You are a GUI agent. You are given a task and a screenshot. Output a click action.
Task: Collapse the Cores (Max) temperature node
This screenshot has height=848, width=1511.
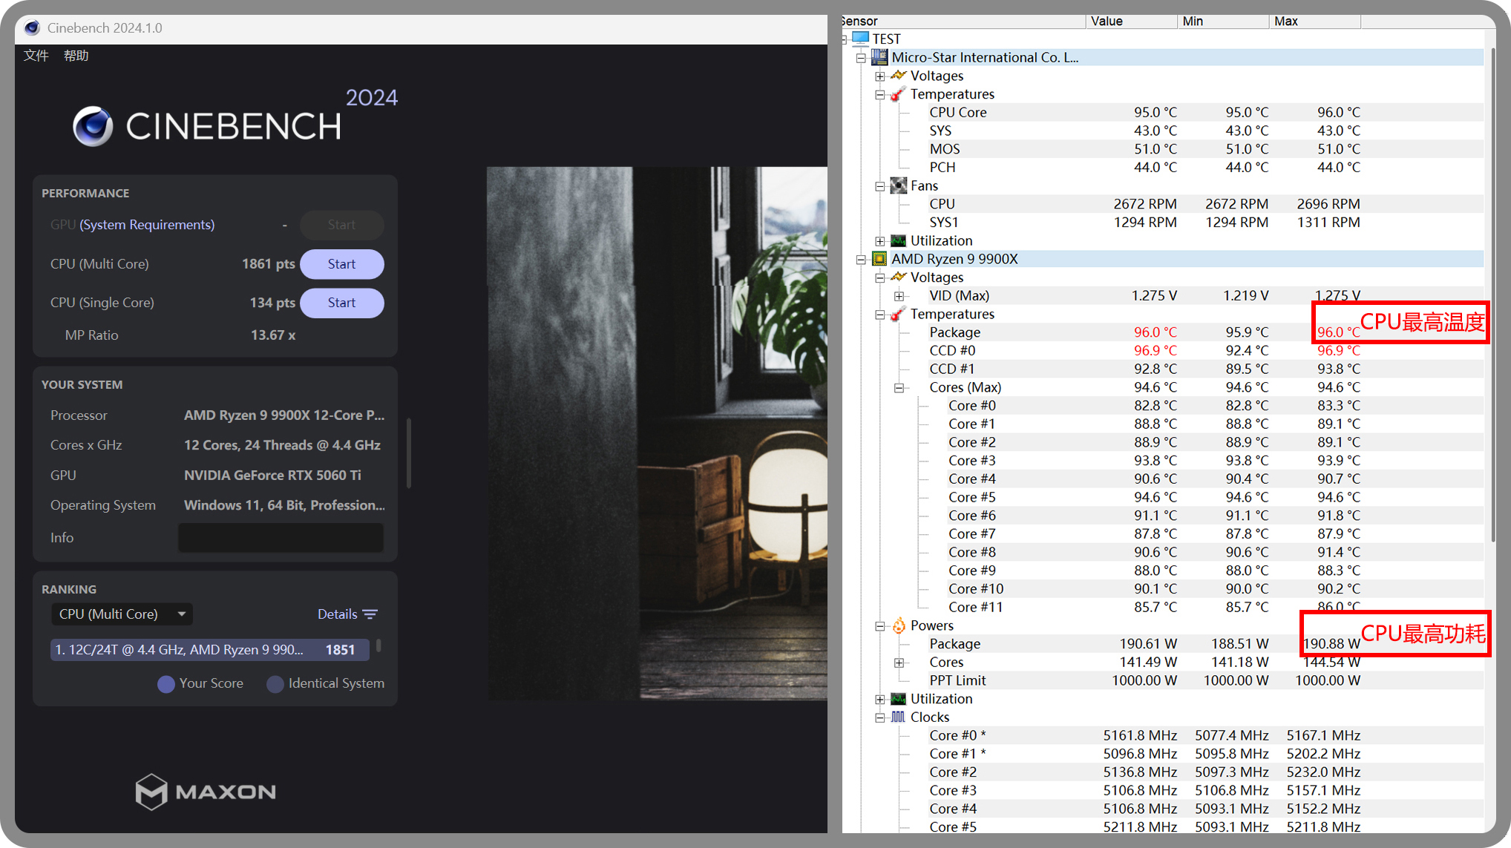click(899, 387)
